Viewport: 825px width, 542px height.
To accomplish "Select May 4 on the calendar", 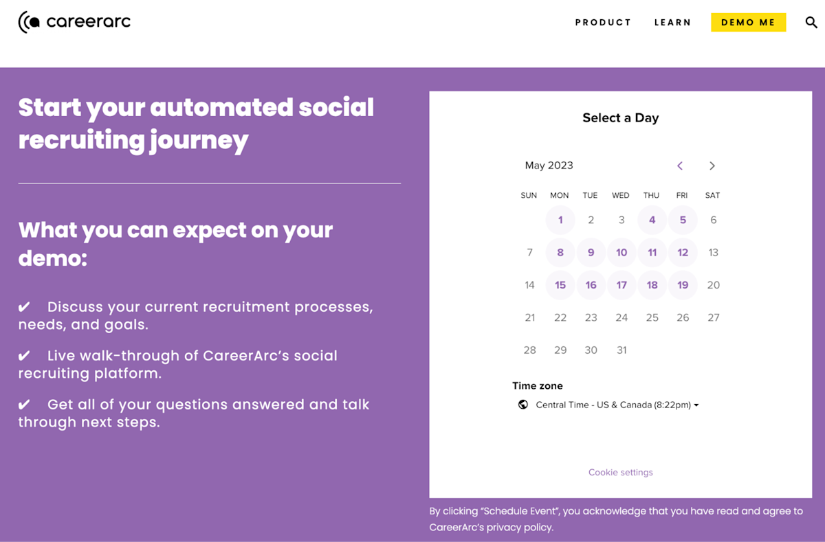I will point(652,220).
